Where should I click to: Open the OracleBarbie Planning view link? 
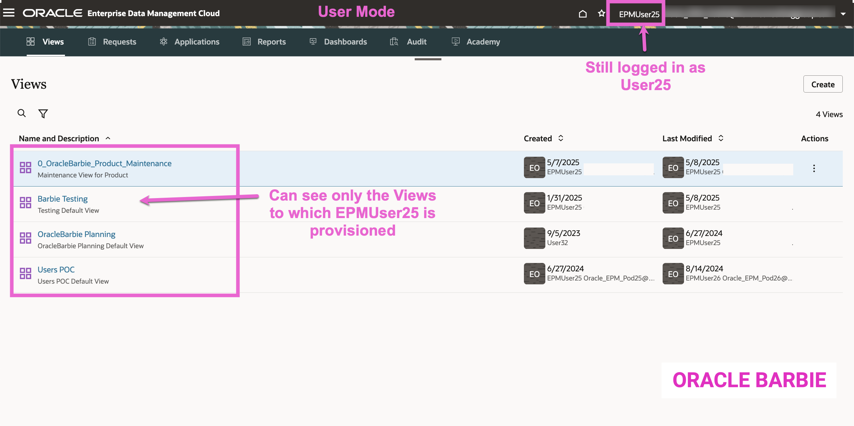pyautogui.click(x=77, y=234)
